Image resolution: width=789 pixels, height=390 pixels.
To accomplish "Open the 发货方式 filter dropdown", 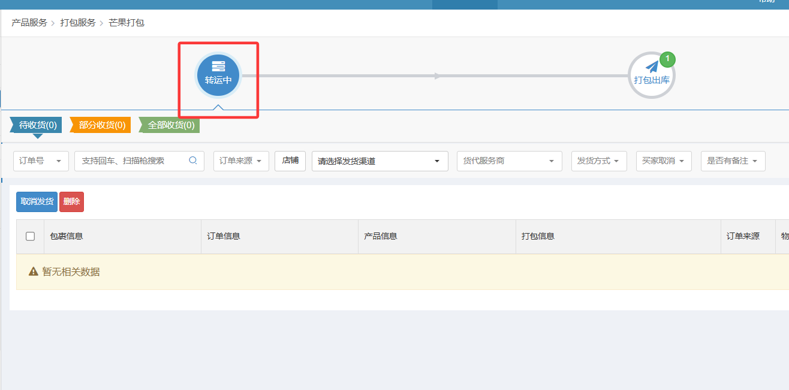I will pyautogui.click(x=598, y=161).
